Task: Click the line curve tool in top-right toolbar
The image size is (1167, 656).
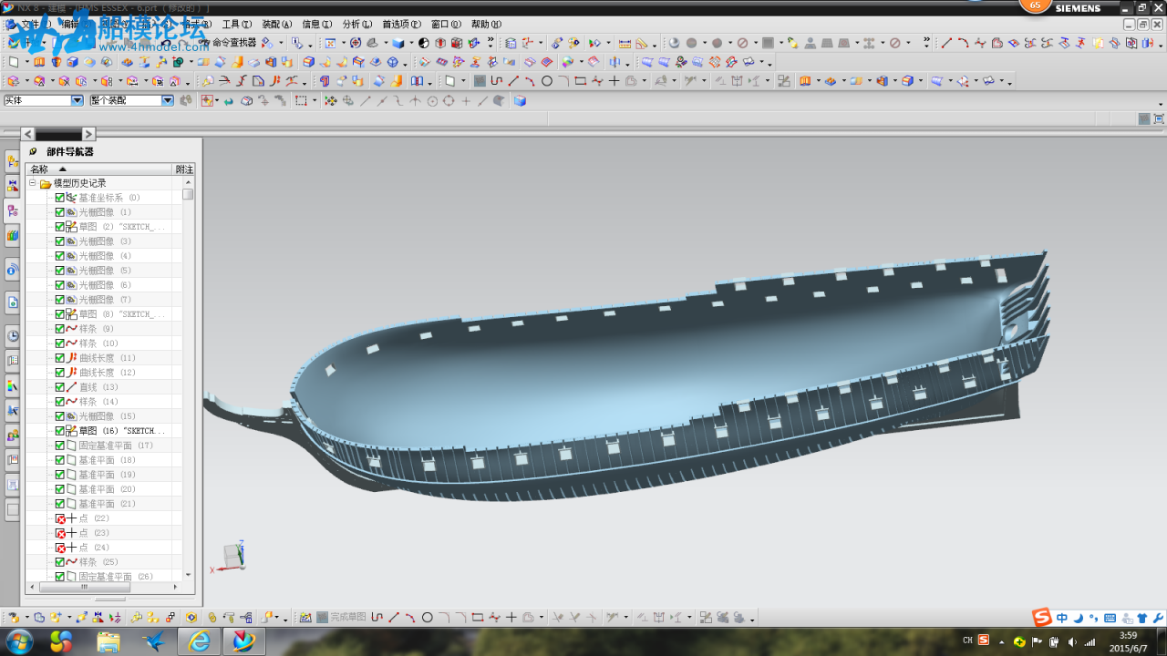Action: 946,43
